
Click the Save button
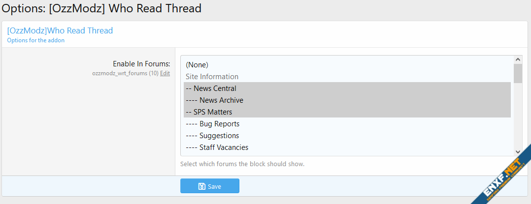pos(209,186)
